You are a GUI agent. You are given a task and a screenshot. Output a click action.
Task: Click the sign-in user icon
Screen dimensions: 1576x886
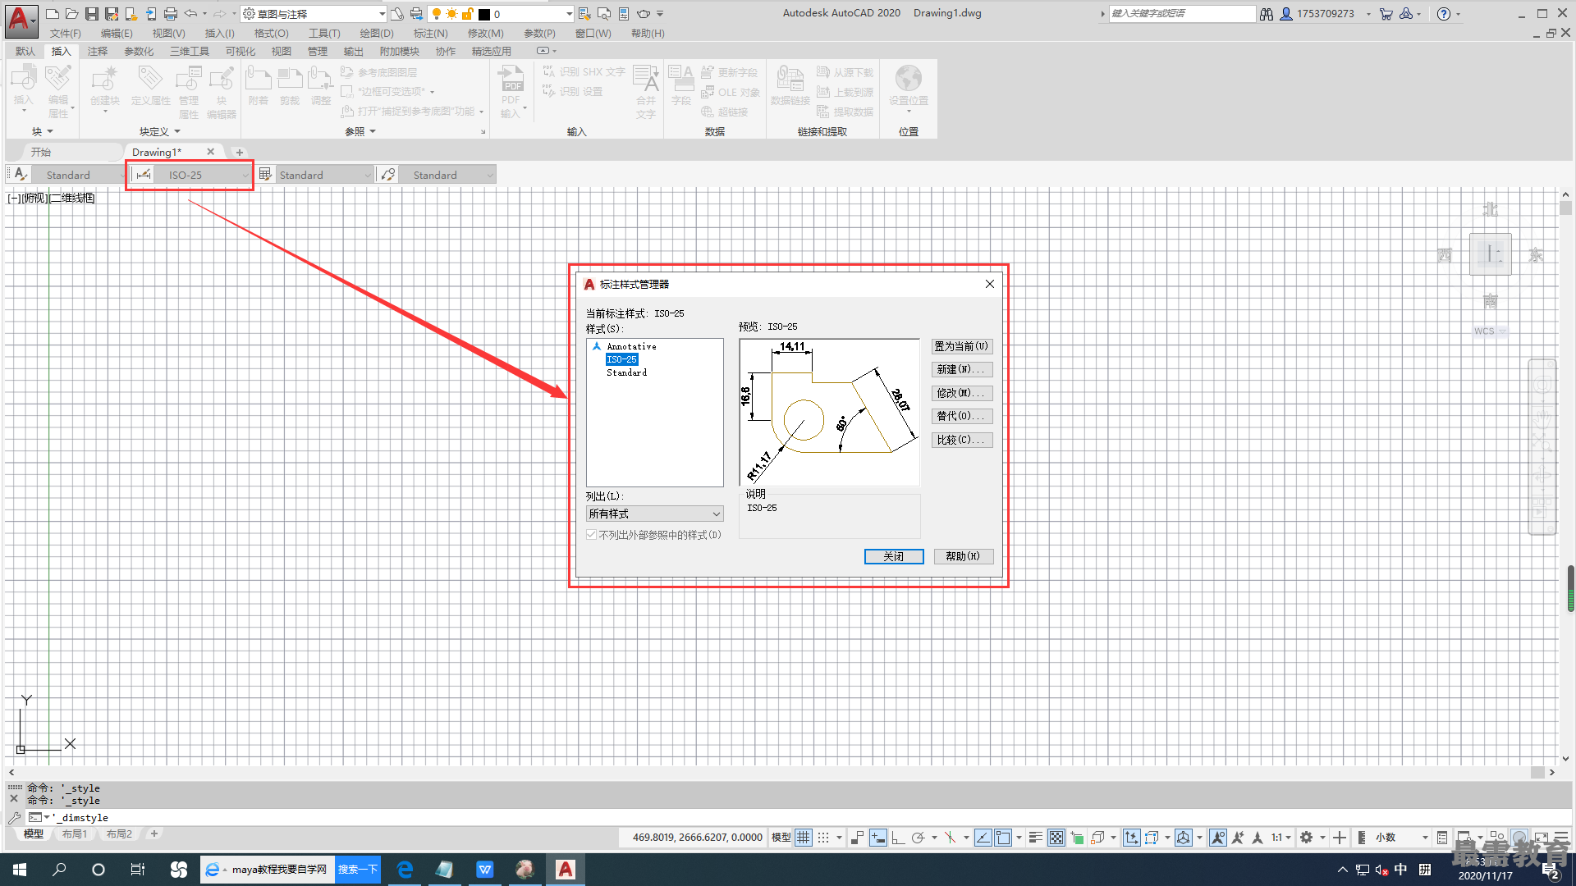tap(1286, 14)
